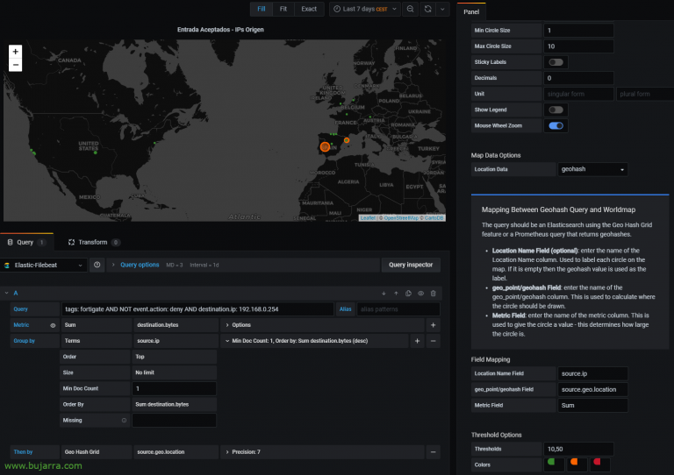Open the Query inspector

tap(411, 265)
